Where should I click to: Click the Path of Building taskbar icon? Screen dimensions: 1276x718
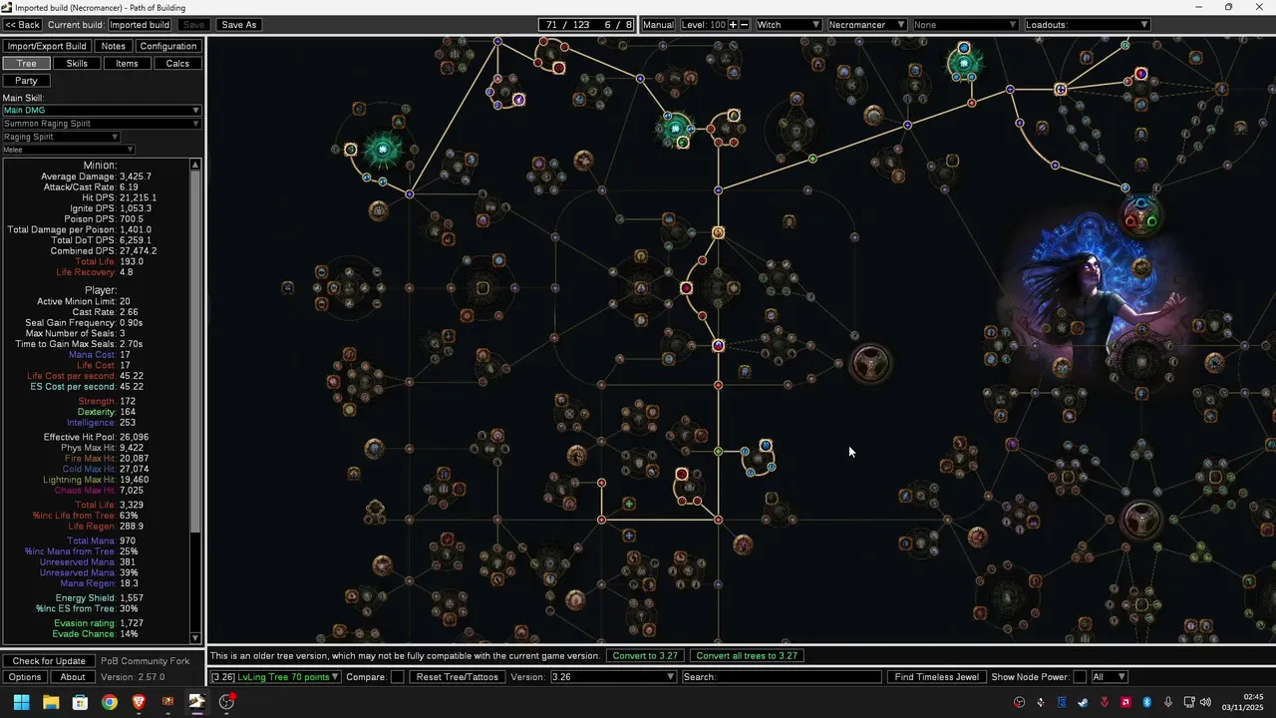click(196, 702)
